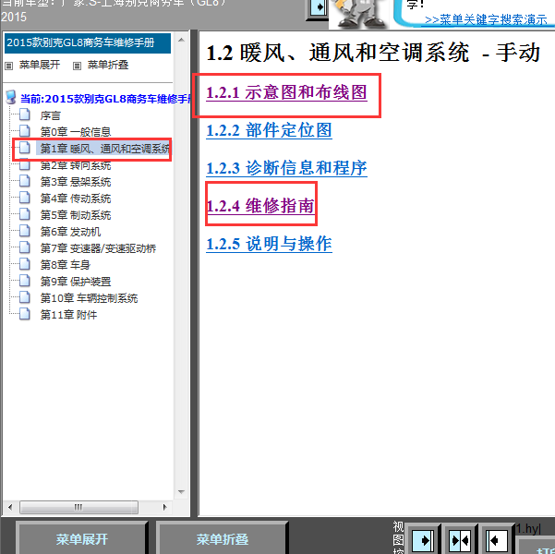Click computer icon next to 当前:2015款别克GL8
555x554 pixels.
coord(11,97)
